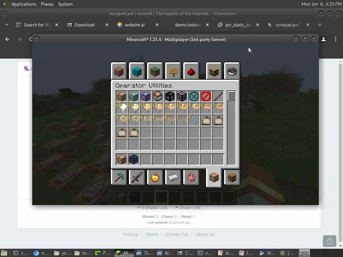Open the Terms link in the page footer
The image size is (343, 257).
pos(152,234)
